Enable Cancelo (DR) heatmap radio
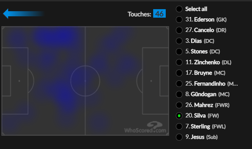This screenshot has width=252, height=149. 179,30
